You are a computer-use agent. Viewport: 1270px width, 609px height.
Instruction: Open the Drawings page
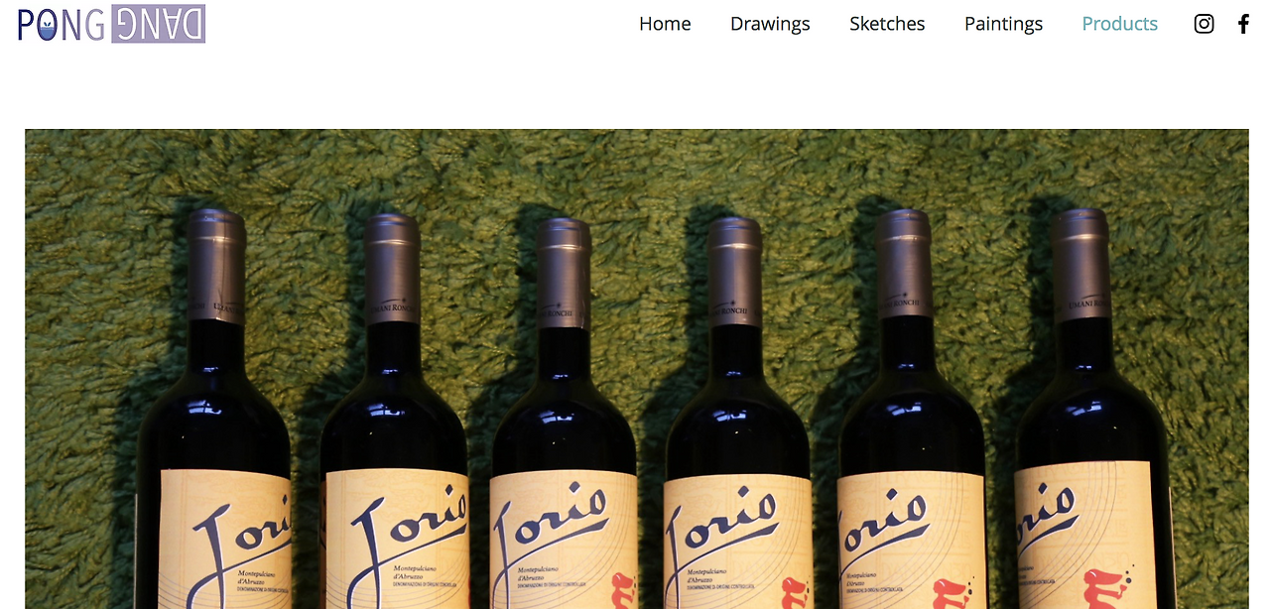[770, 24]
